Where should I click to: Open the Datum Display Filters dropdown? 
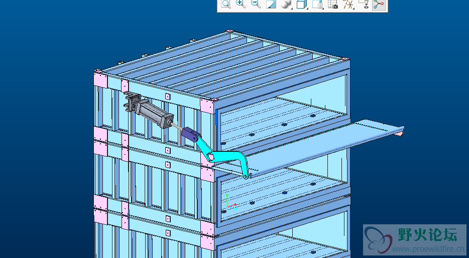point(348,4)
